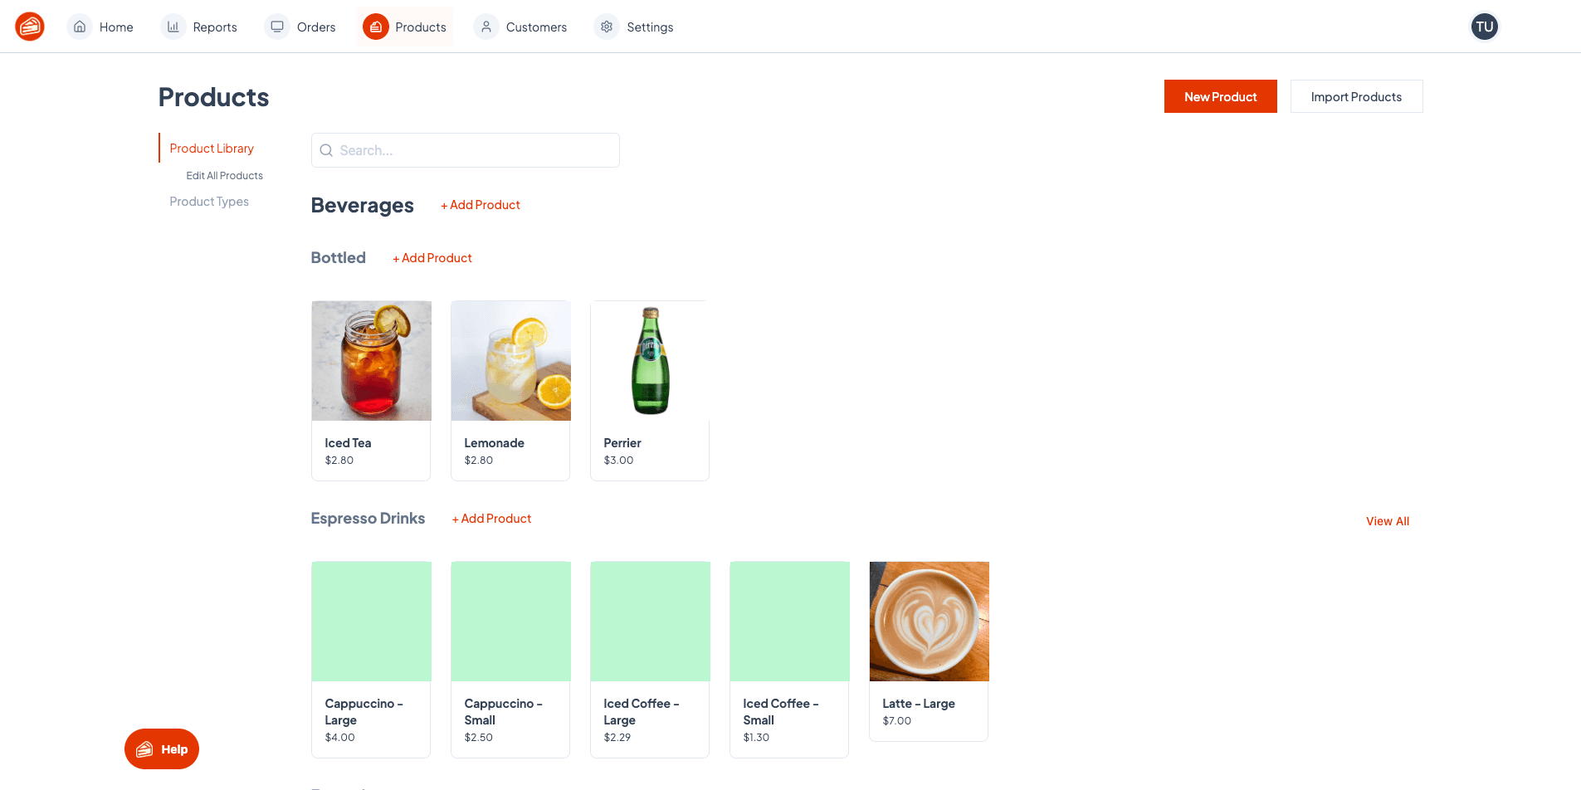Open Cappuccino - Large placeholder image
The width and height of the screenshot is (1581, 790).
(371, 621)
